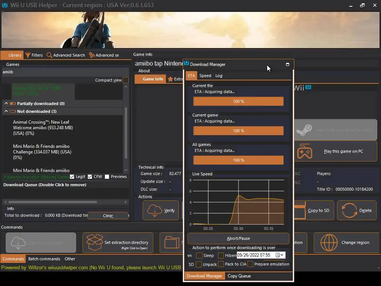Enable Hibernate after downloading
The image size is (381, 286).
(x=221, y=255)
